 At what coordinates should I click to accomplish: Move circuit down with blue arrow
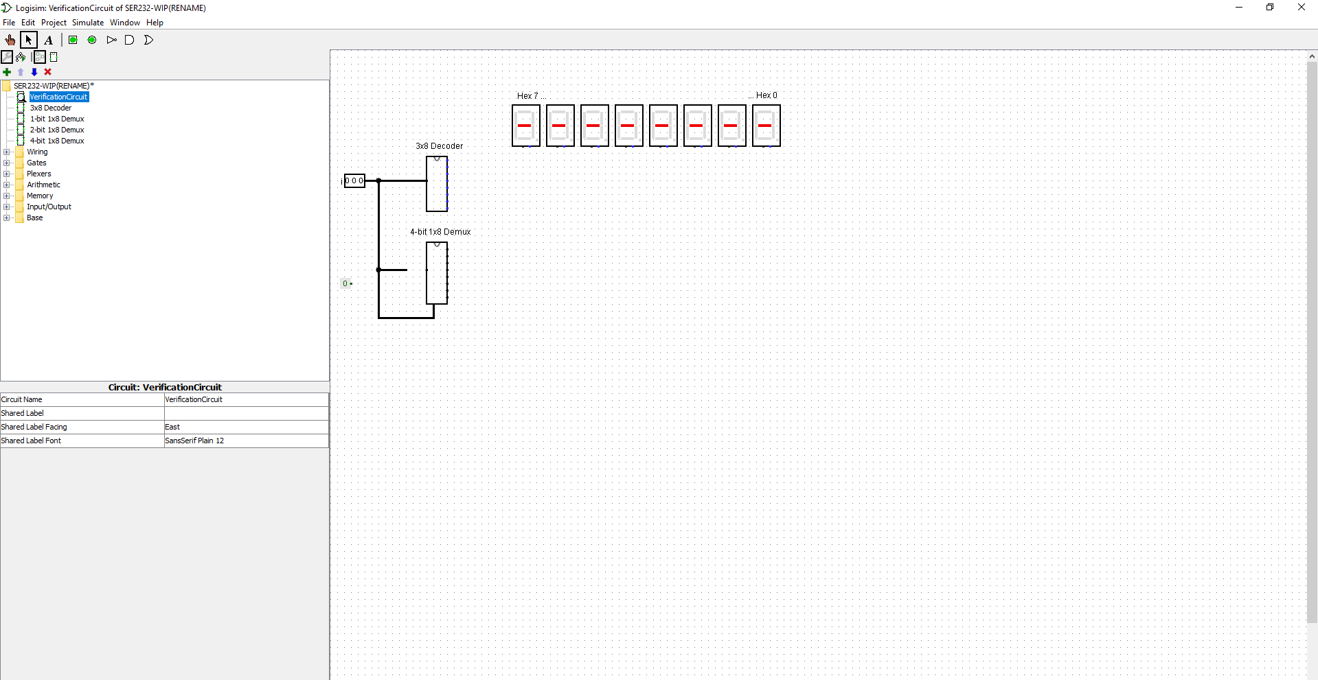[34, 72]
